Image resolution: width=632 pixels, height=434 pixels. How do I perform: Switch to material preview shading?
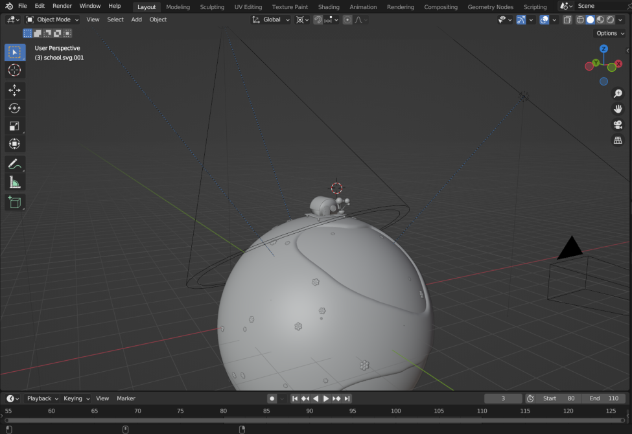(x=600, y=19)
